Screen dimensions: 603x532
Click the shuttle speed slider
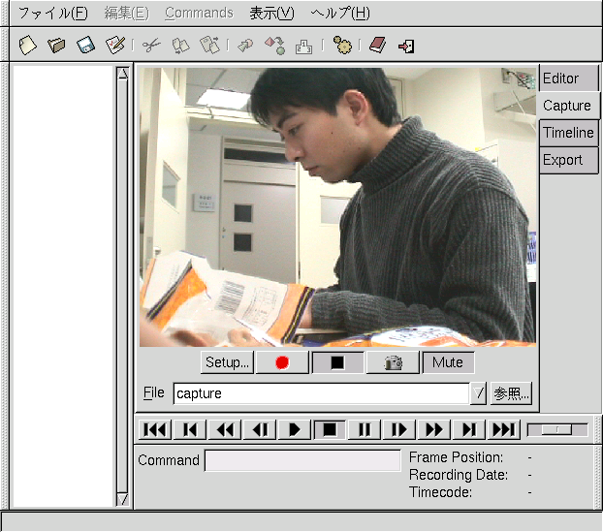(557, 429)
